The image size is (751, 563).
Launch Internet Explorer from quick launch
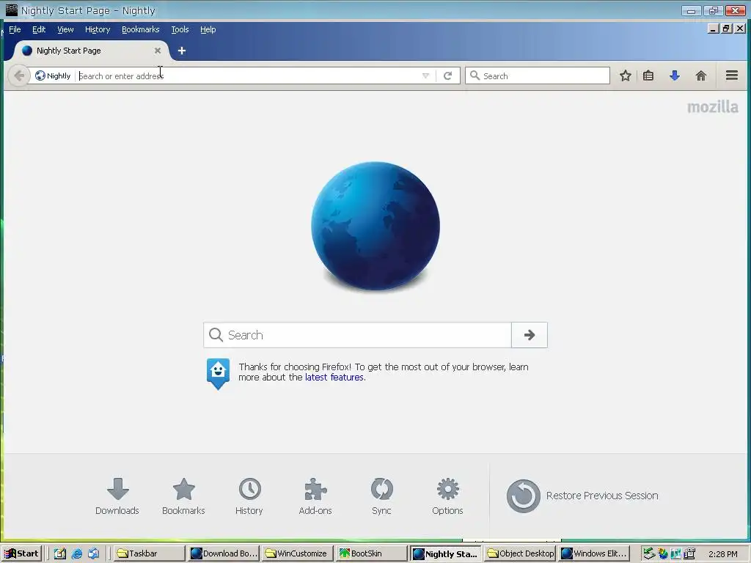coord(76,554)
